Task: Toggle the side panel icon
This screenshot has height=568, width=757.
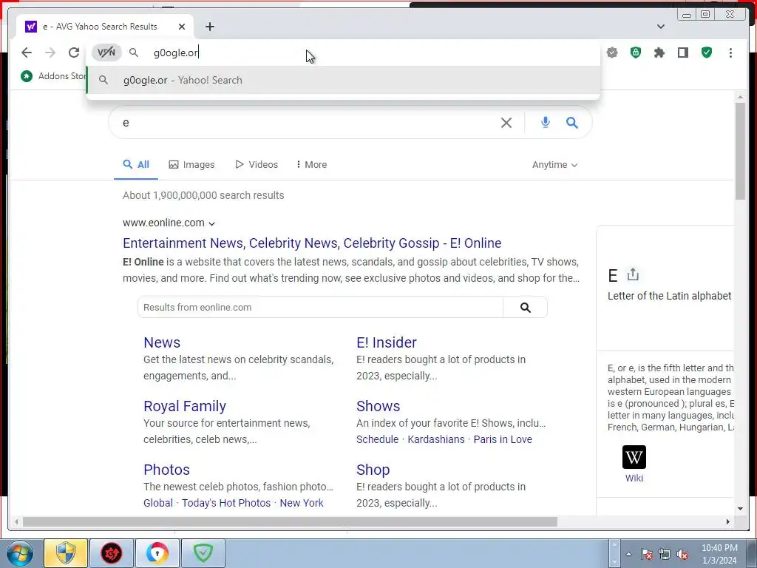Action: coord(682,53)
